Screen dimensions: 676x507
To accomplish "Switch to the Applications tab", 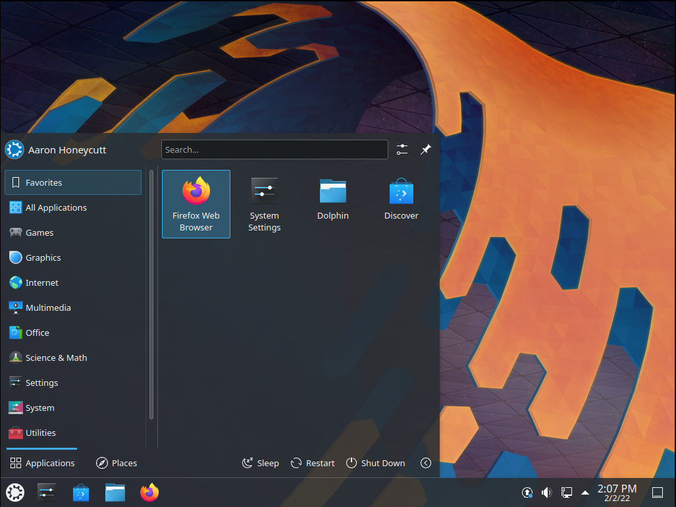I will (42, 463).
